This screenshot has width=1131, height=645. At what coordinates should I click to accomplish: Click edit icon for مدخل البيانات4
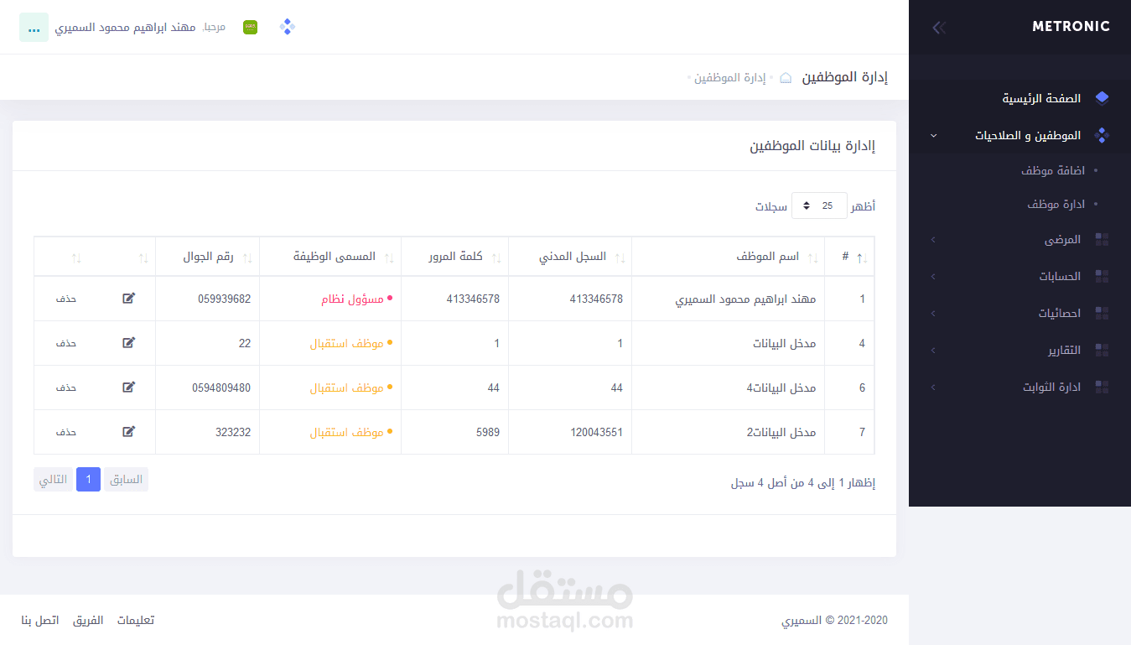click(128, 388)
